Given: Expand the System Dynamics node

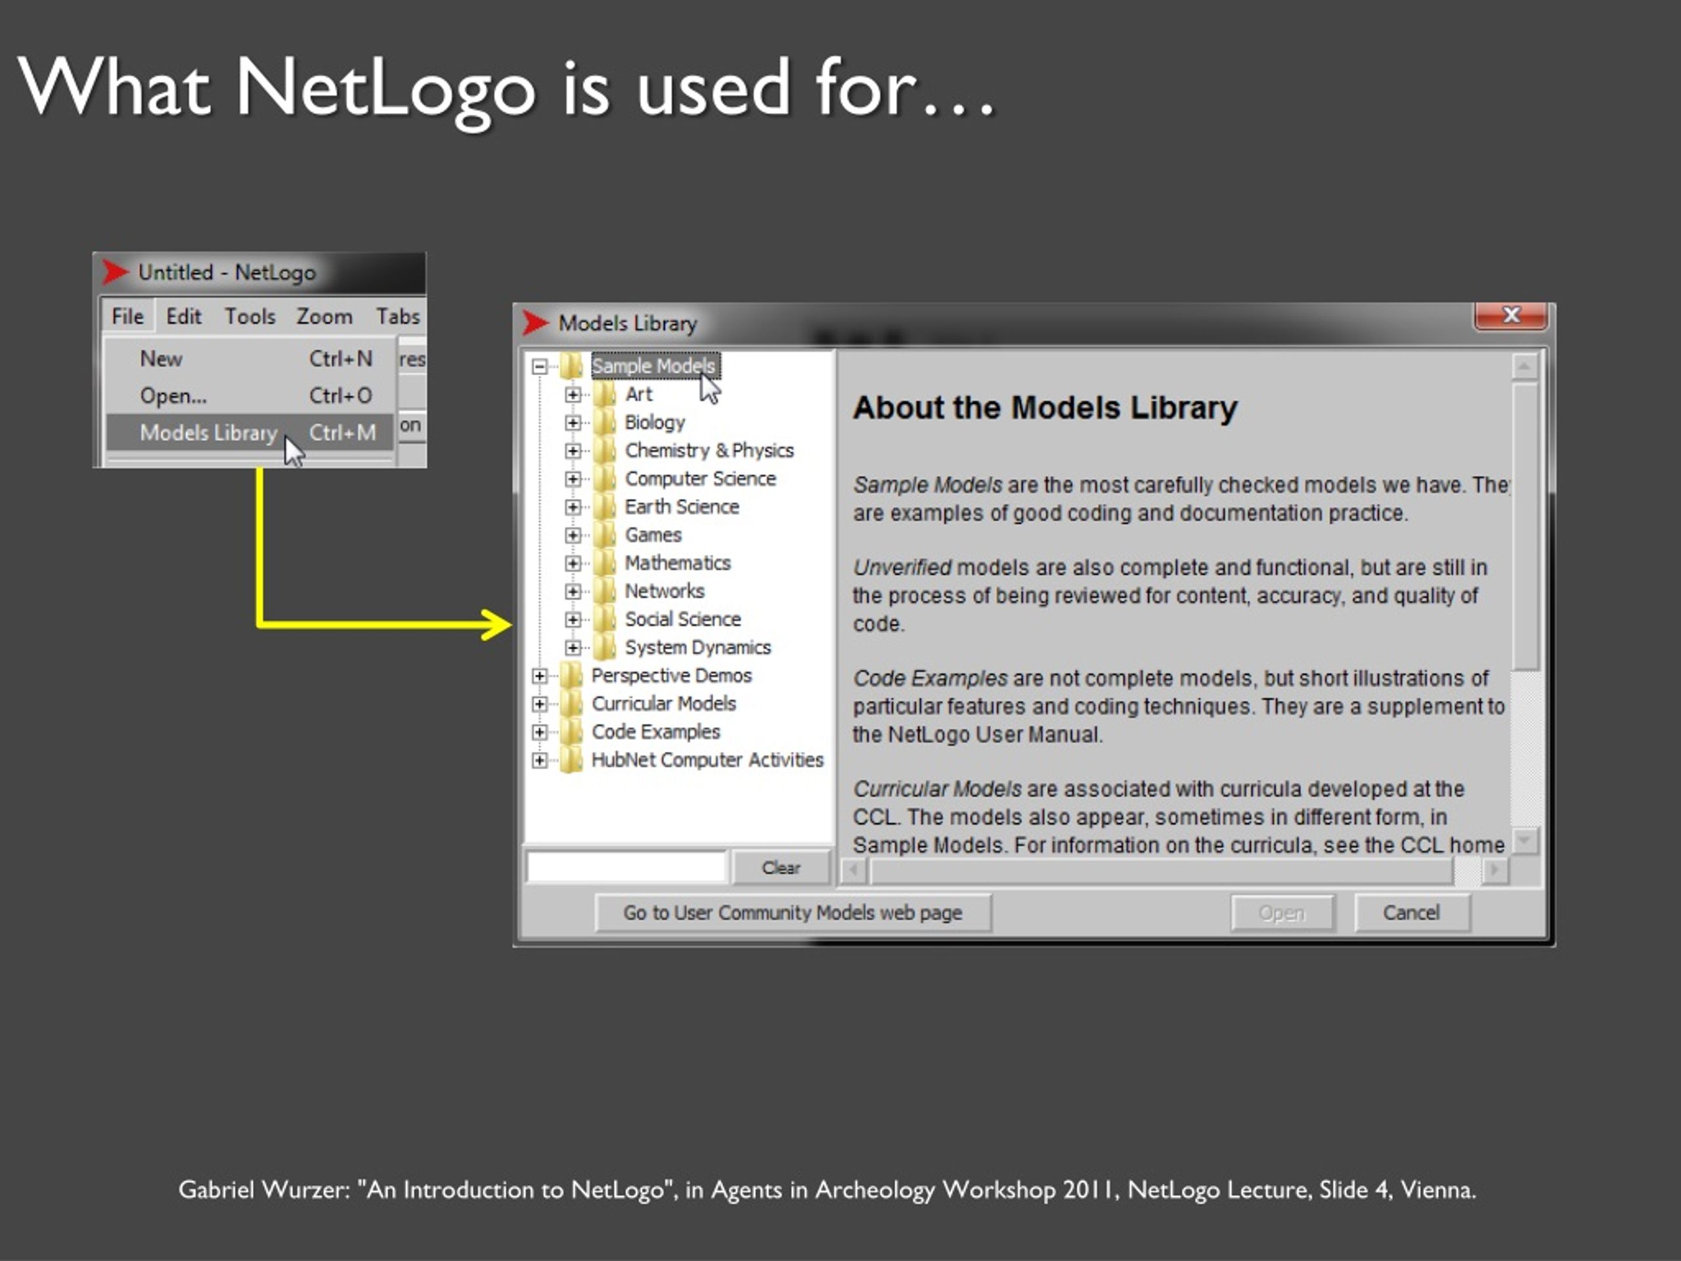Looking at the screenshot, I should [x=573, y=648].
